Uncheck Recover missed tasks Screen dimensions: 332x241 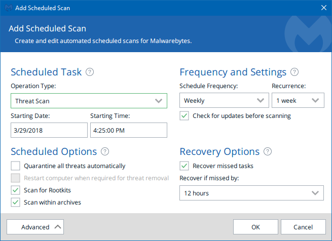tap(185, 166)
